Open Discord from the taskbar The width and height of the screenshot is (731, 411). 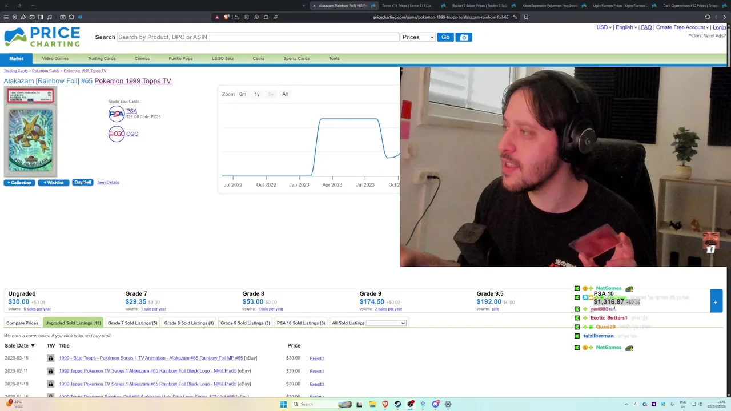pyautogui.click(x=435, y=404)
